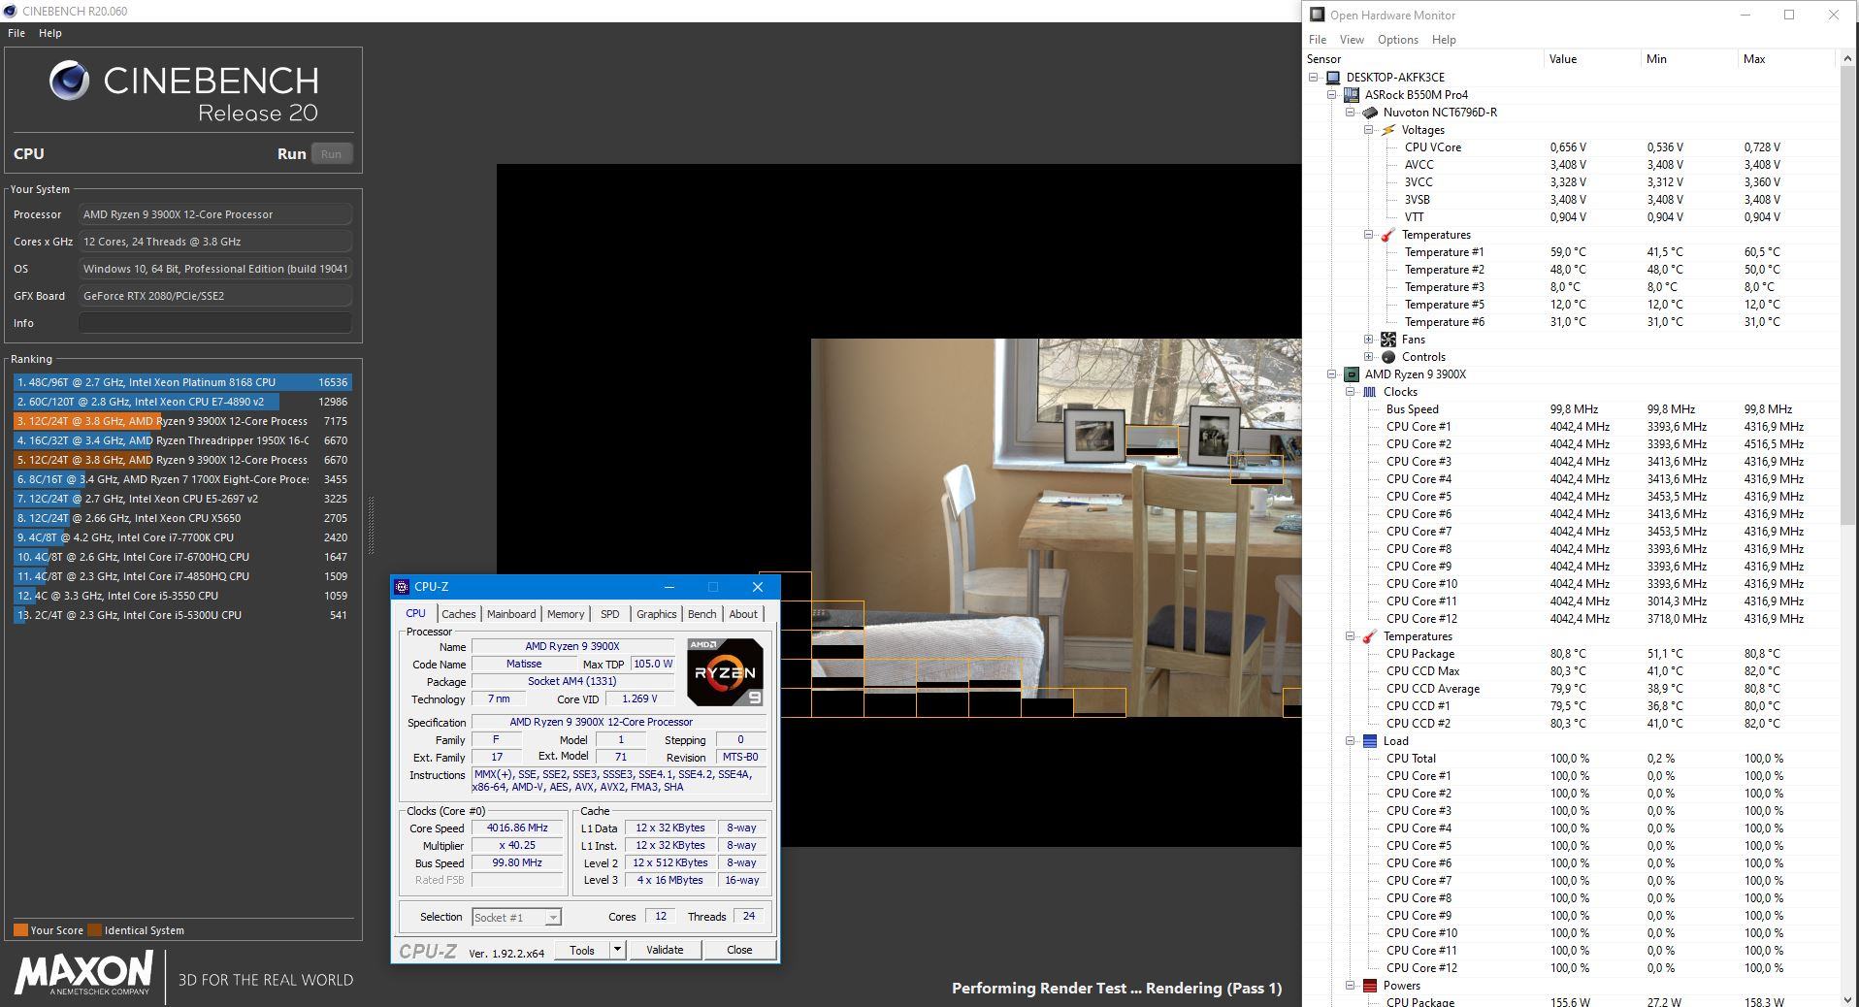Collapse the AMD Ryzen 9 3900X node
This screenshot has width=1859, height=1007.
coord(1332,374)
